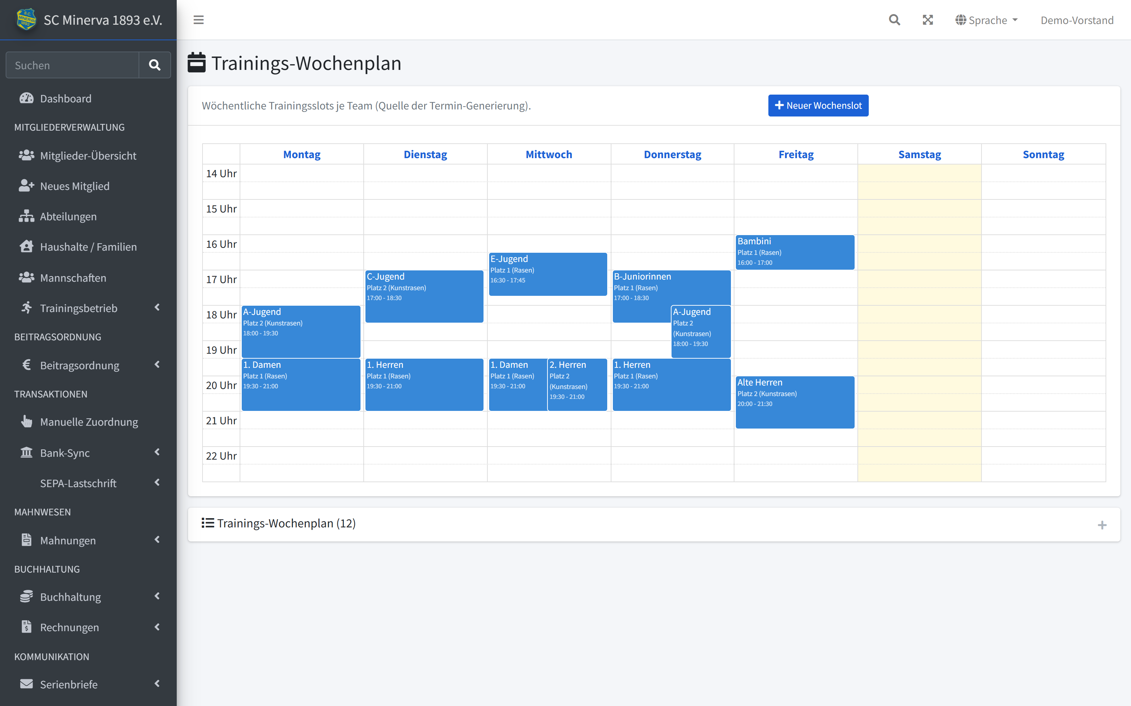Click the SC Minerva 1893 e.V. brand link
This screenshot has height=706, width=1131.
point(88,20)
